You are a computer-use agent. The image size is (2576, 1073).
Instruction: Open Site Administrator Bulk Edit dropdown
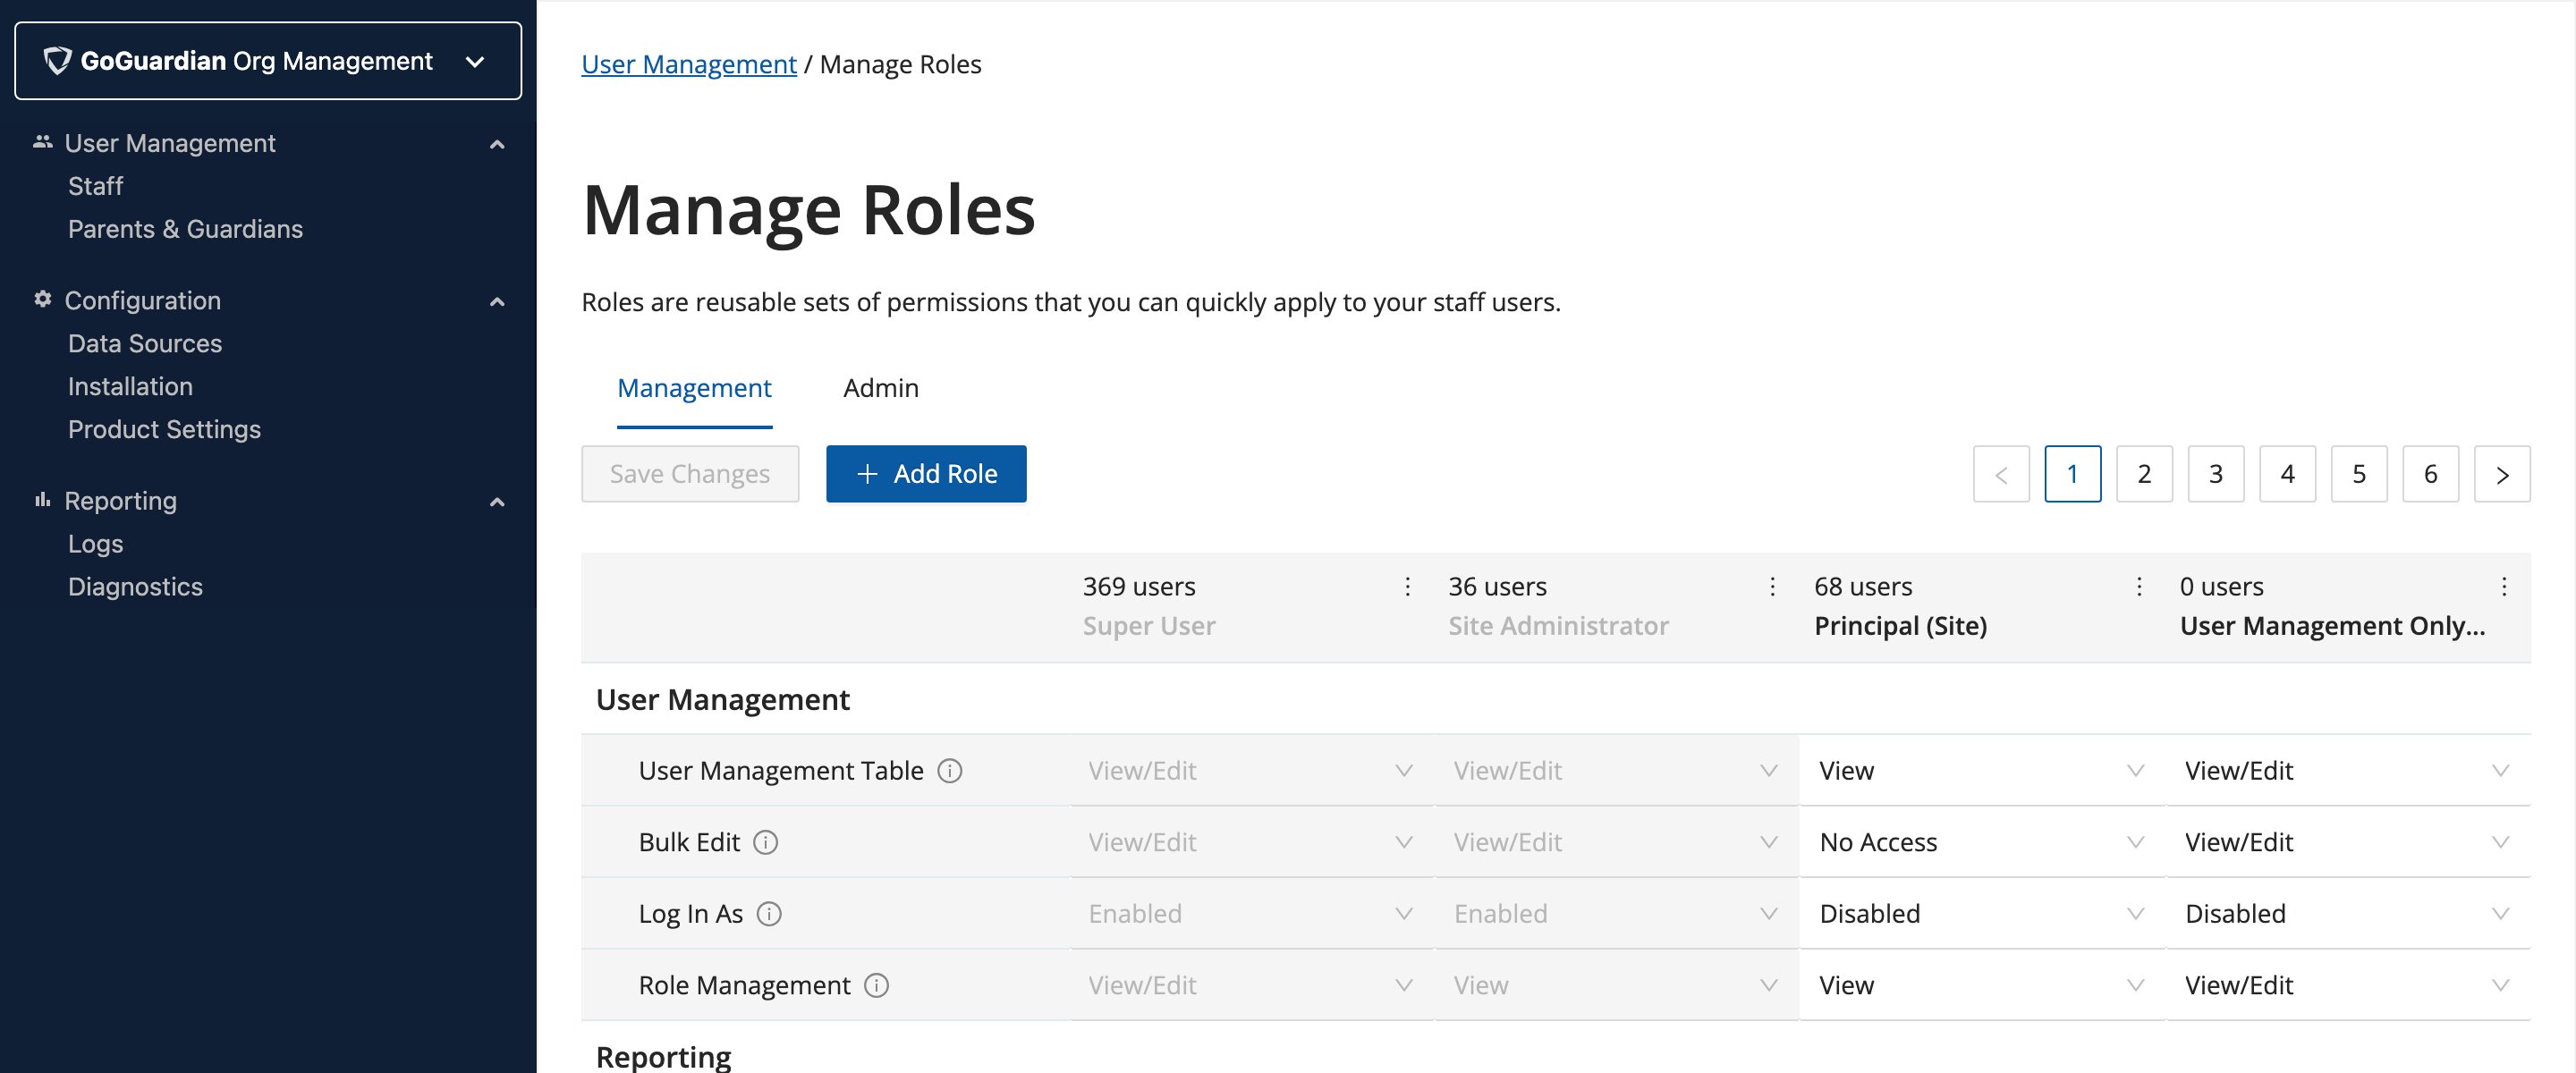pos(1617,843)
